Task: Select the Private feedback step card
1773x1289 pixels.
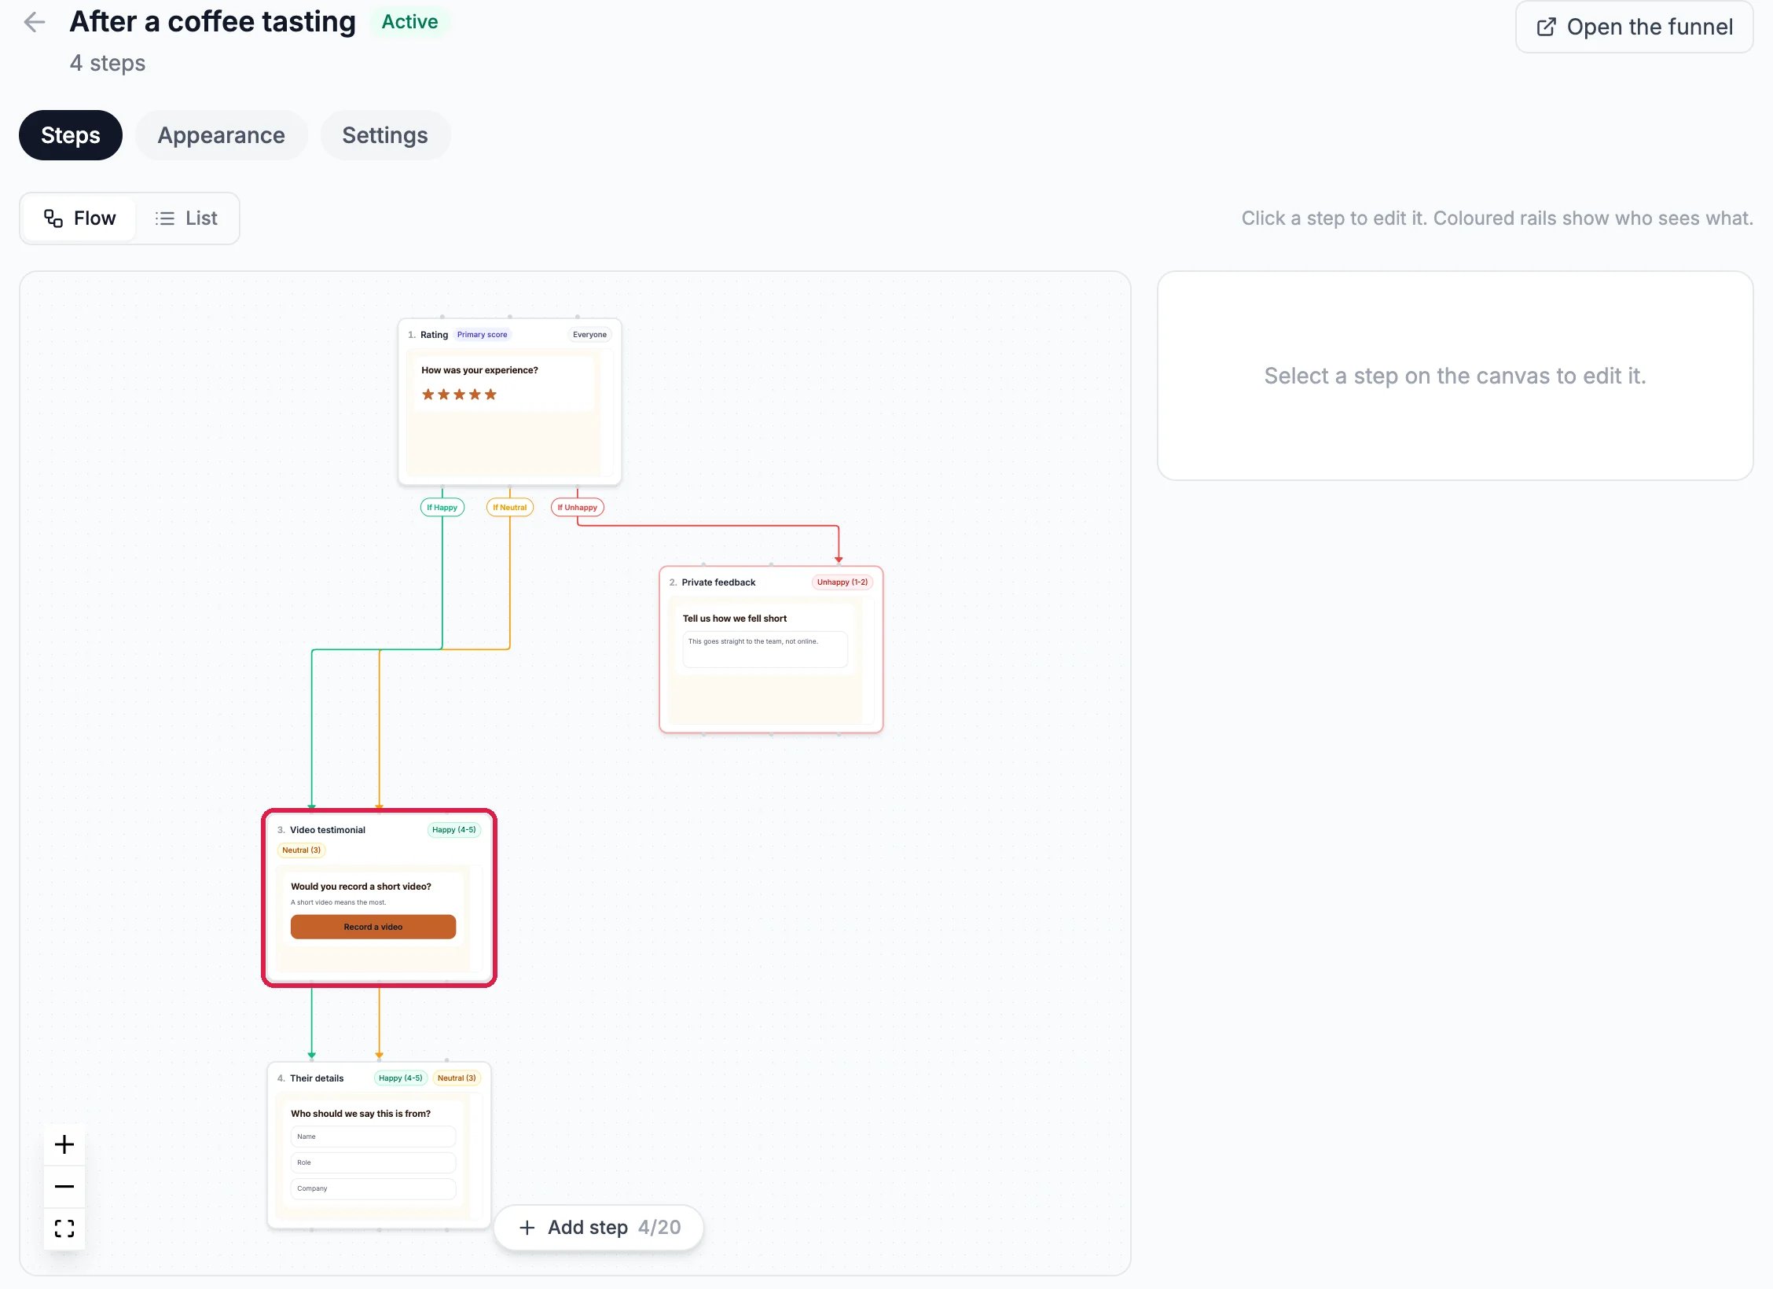Action: (771, 649)
